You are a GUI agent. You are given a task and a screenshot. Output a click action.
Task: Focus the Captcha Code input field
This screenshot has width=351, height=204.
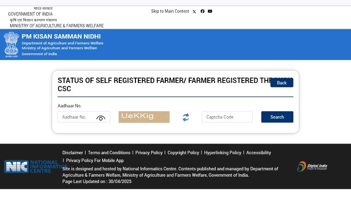tap(227, 117)
